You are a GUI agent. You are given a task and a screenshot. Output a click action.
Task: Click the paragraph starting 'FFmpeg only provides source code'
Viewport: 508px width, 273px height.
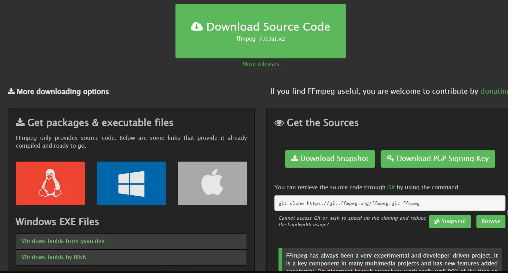pos(131,142)
